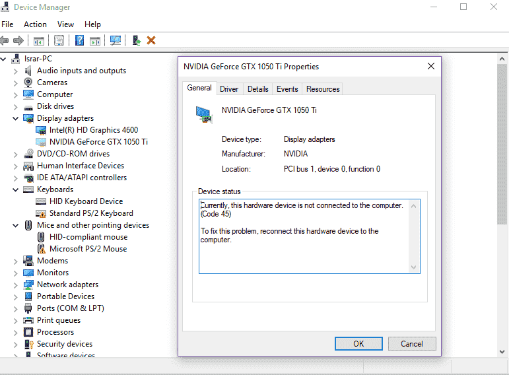Collapse the Keyboards category
The width and height of the screenshot is (509, 375).
(x=15, y=189)
